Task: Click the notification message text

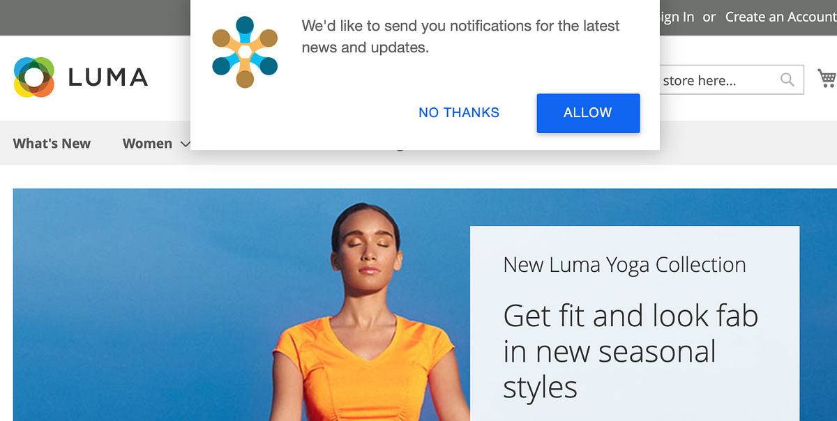Action: (x=460, y=37)
